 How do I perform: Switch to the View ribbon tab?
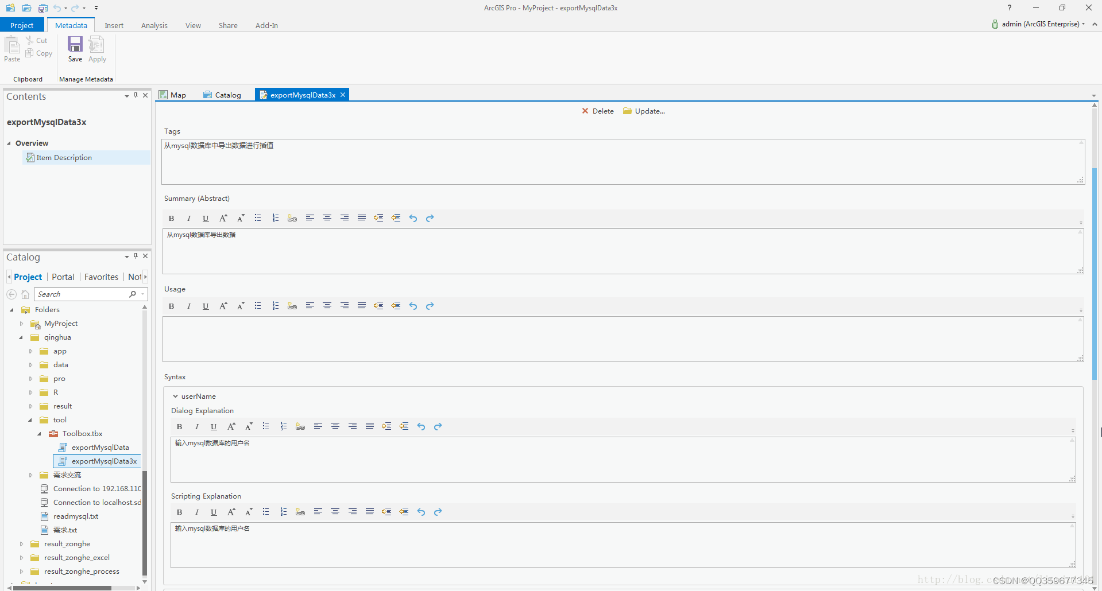pyautogui.click(x=193, y=25)
